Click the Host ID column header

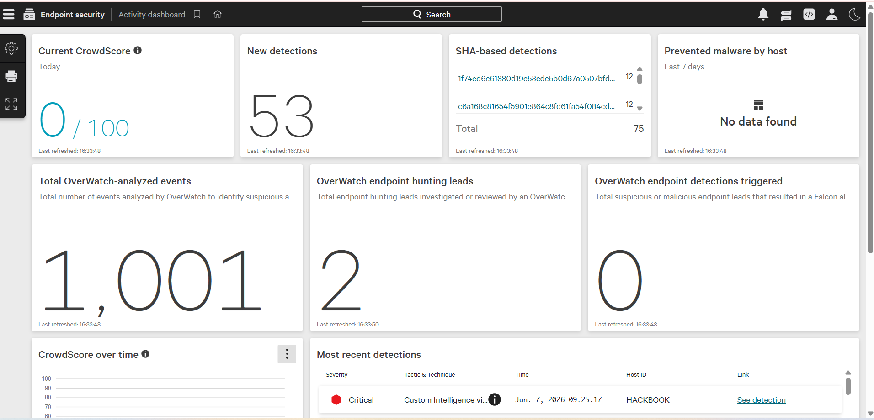pos(636,374)
